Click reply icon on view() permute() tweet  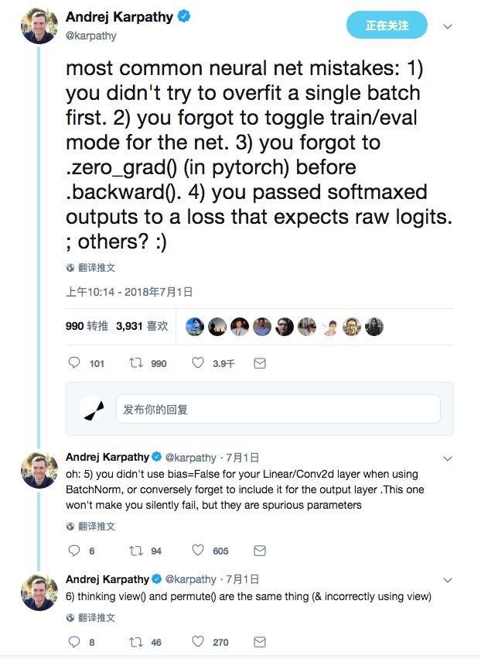click(x=74, y=641)
